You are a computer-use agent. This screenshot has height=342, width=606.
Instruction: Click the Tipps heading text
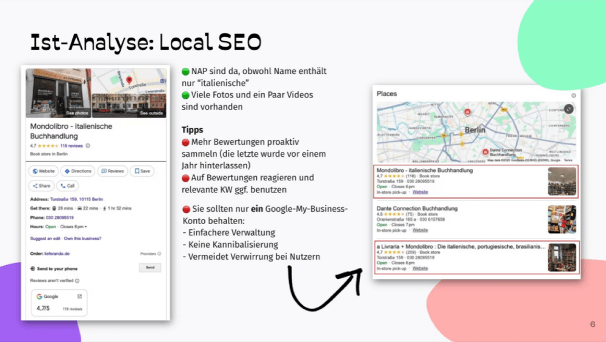coord(193,130)
